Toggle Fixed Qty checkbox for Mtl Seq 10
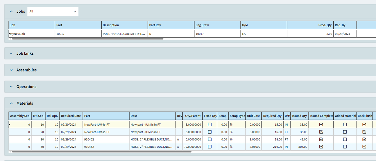 pos(210,125)
